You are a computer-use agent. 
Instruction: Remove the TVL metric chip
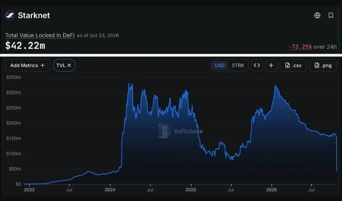69,65
